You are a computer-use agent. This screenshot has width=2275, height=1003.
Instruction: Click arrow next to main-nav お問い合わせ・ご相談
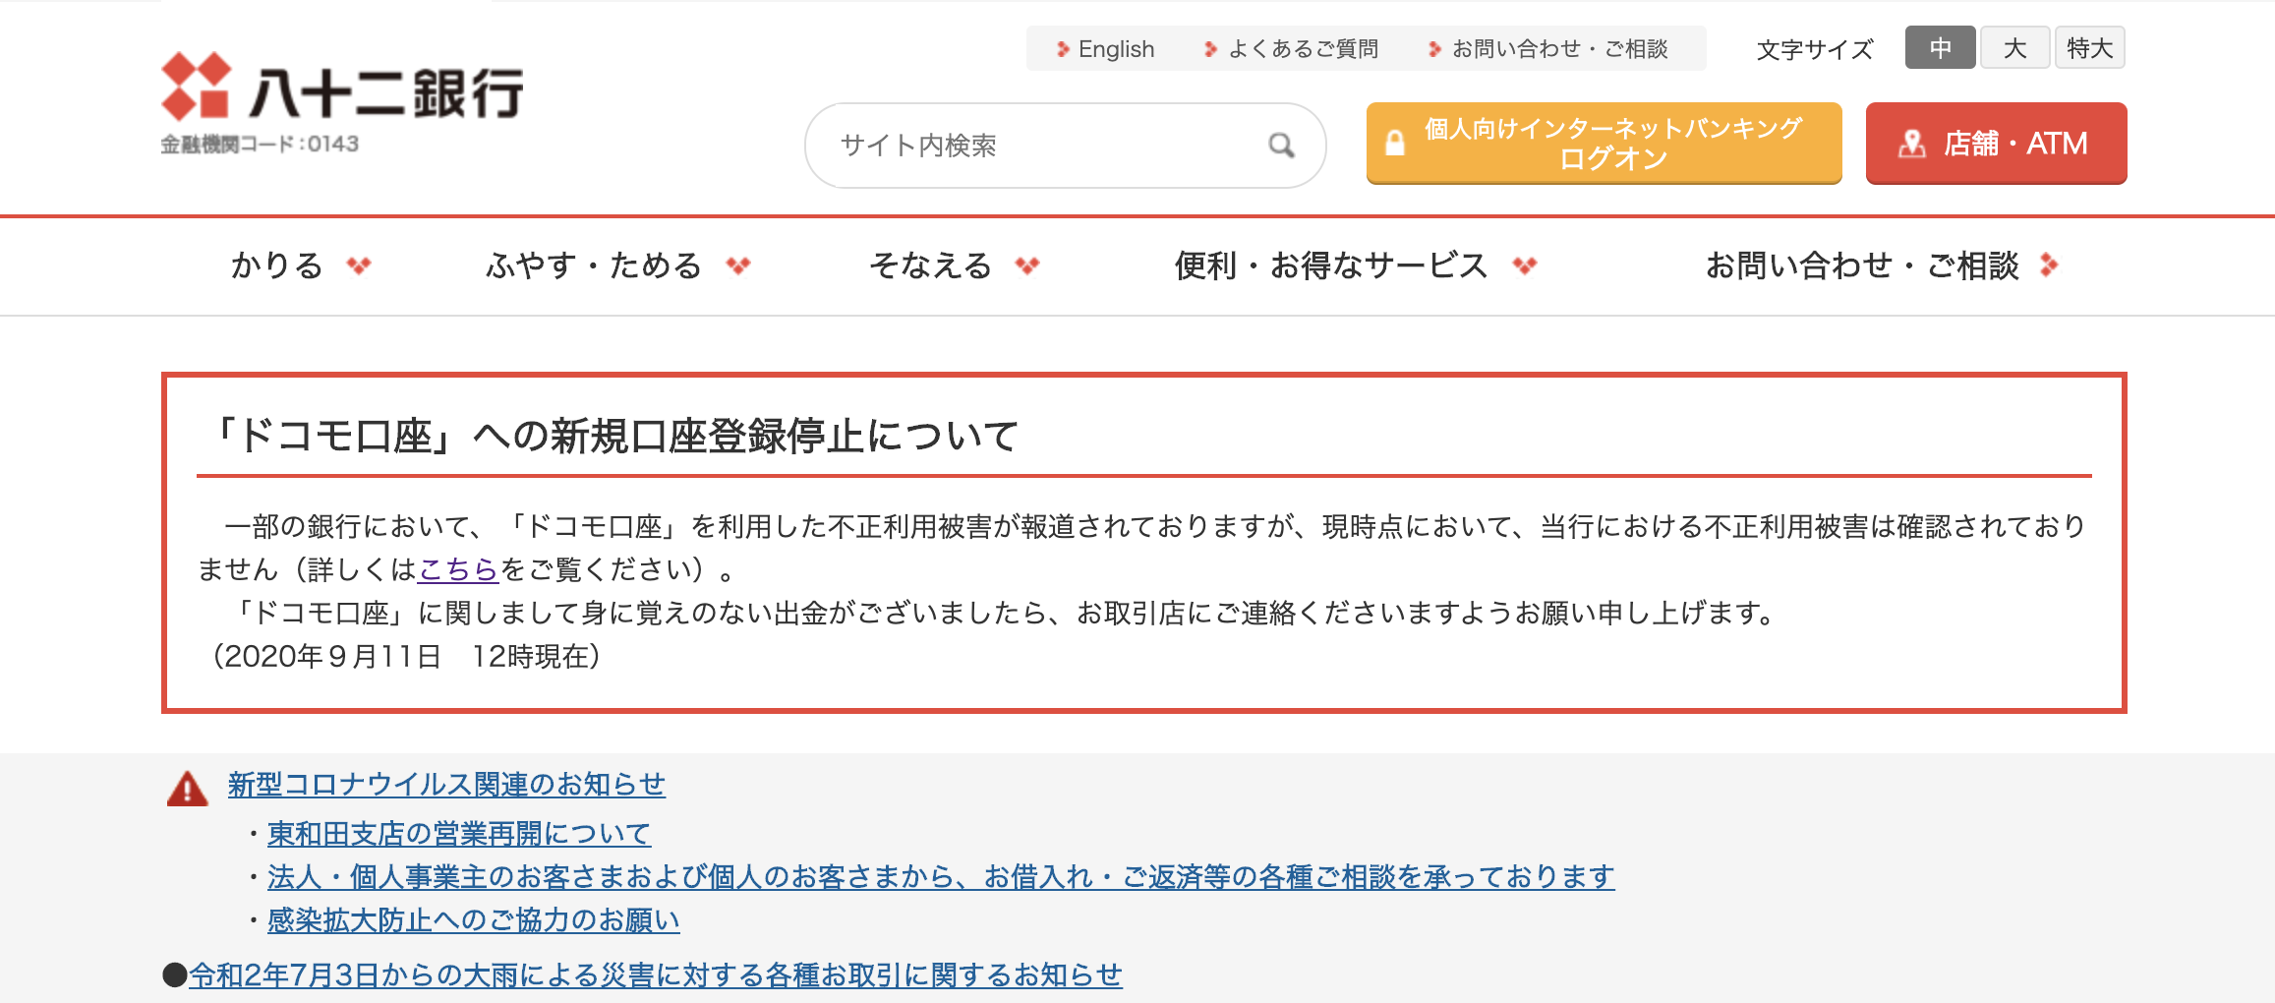pyautogui.click(x=2049, y=265)
